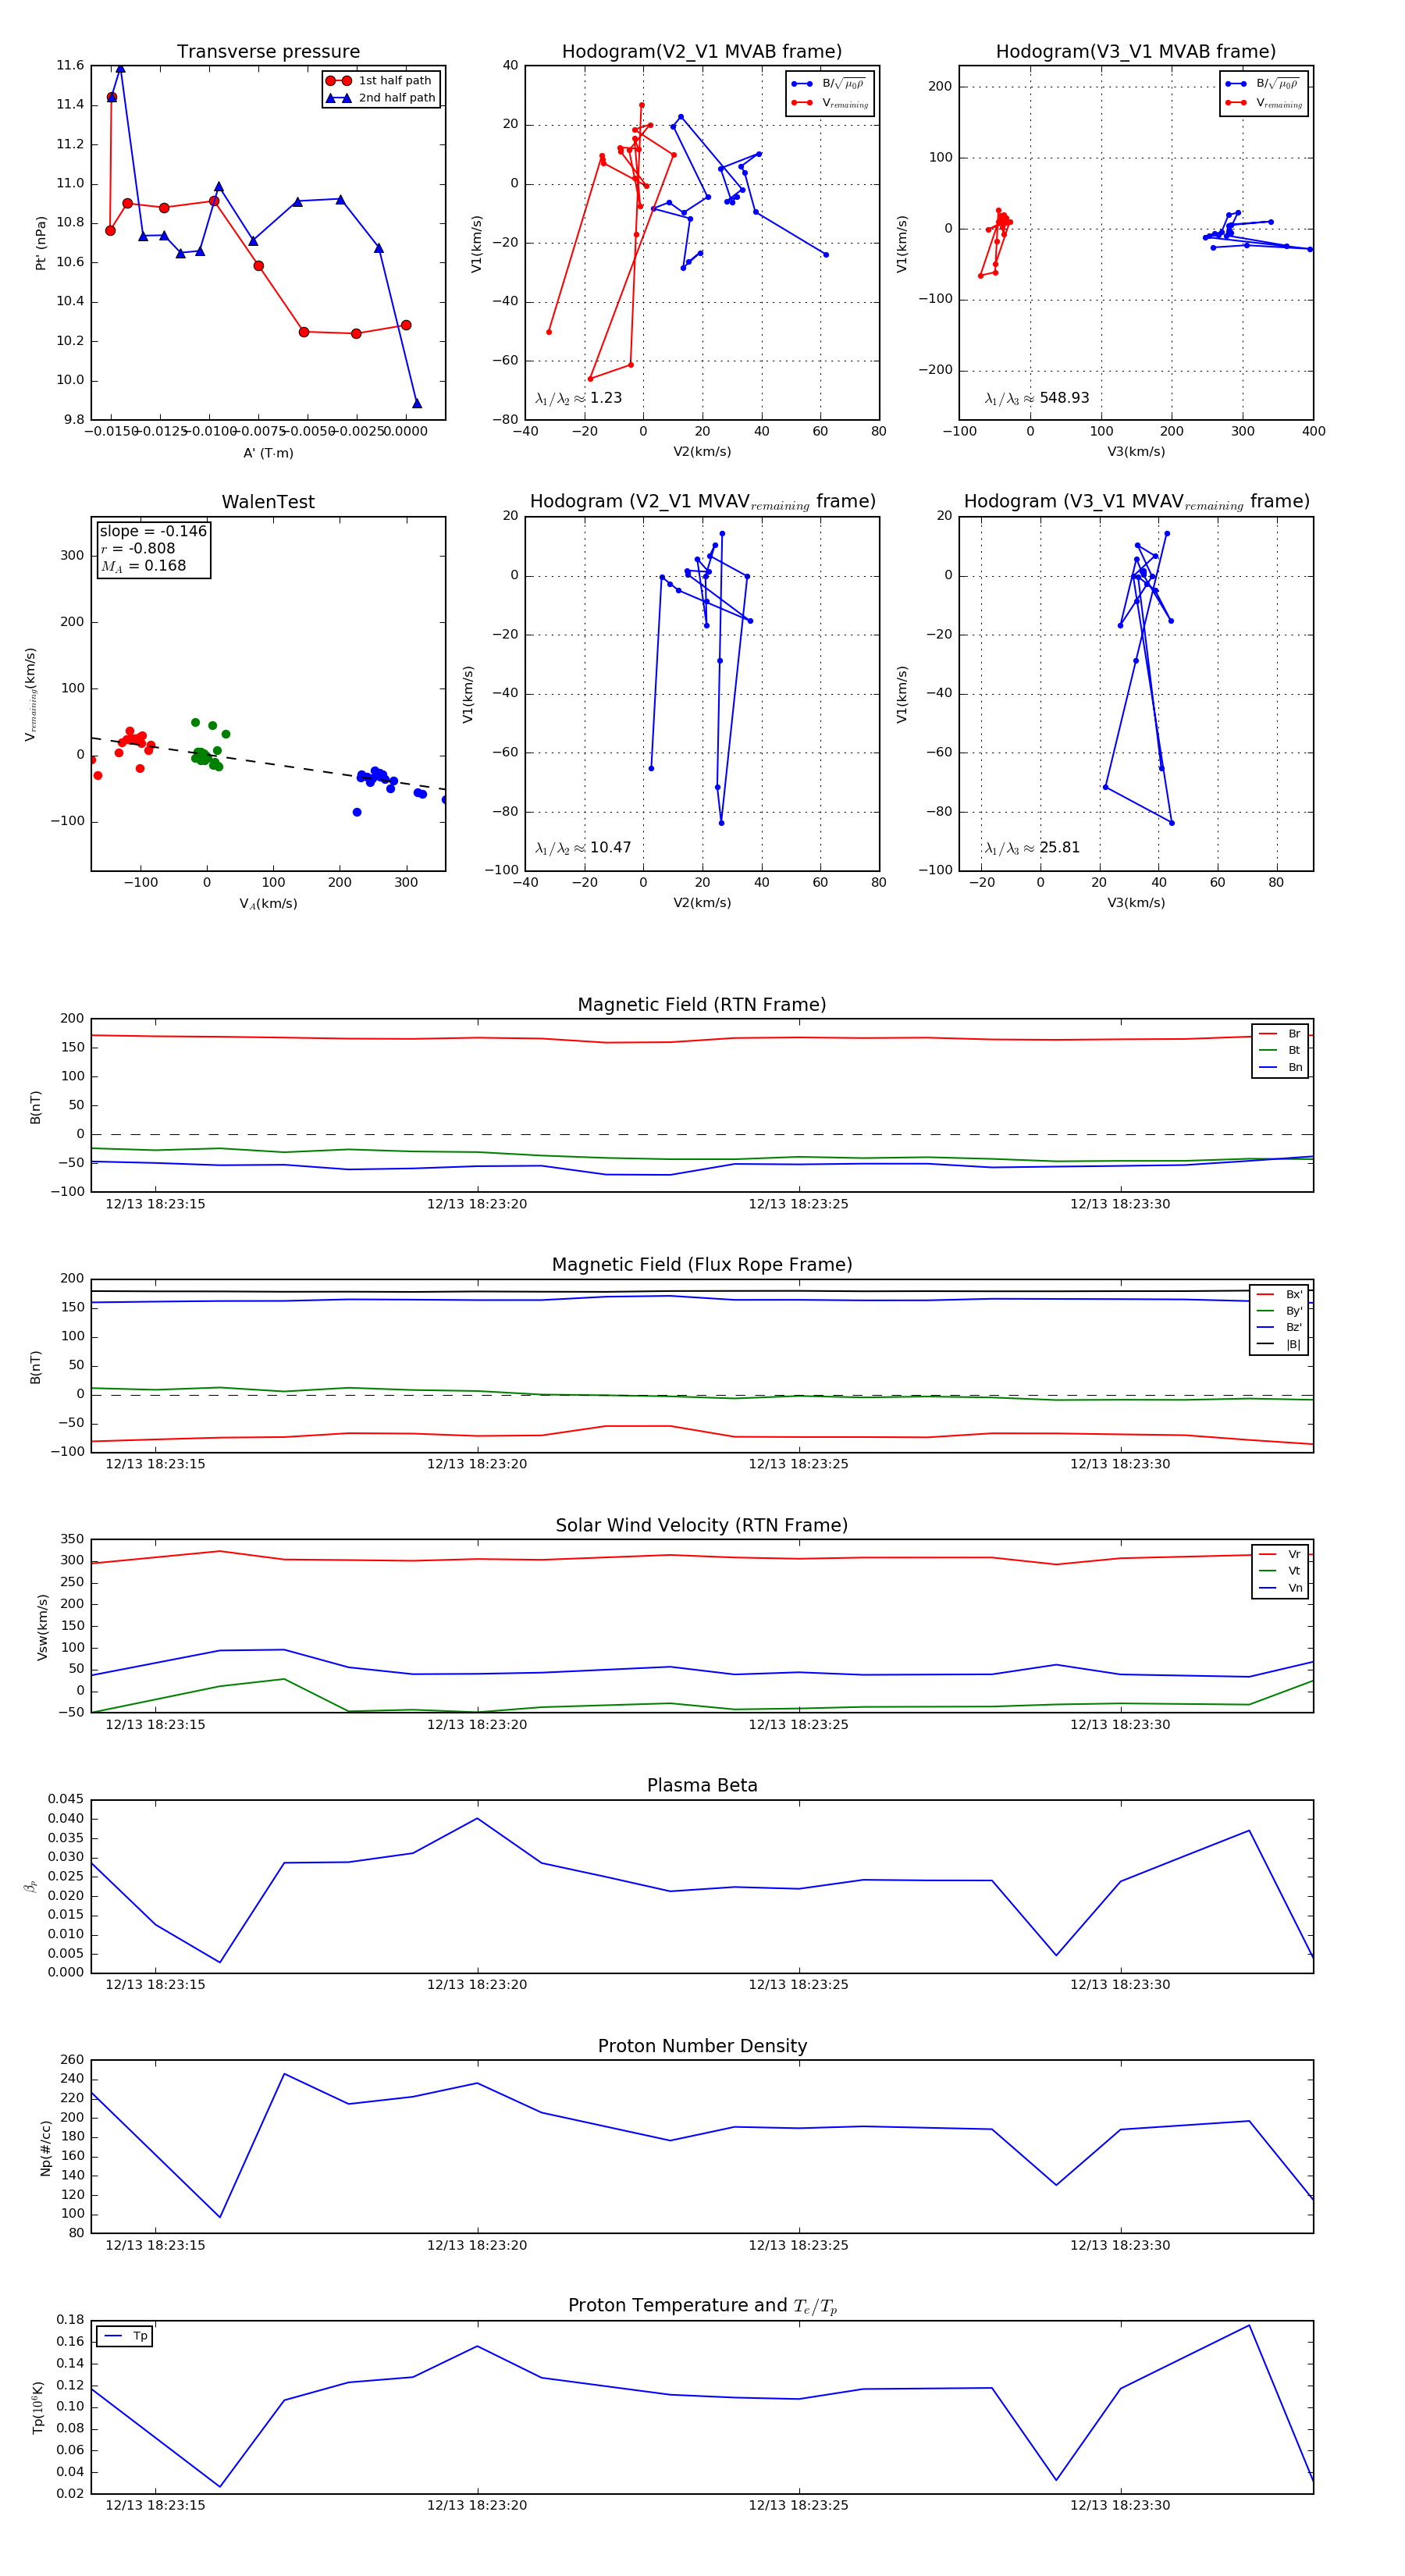
Task: Click the 'Plasma Beta' plot title
Action: tap(702, 1786)
